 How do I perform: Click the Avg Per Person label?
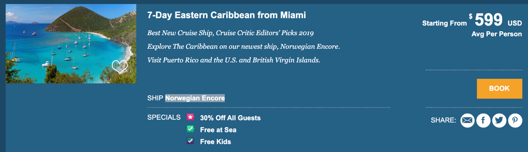(x=496, y=34)
